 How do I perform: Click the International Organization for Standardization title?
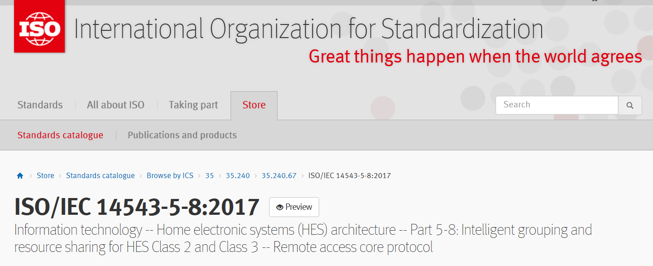point(308,29)
